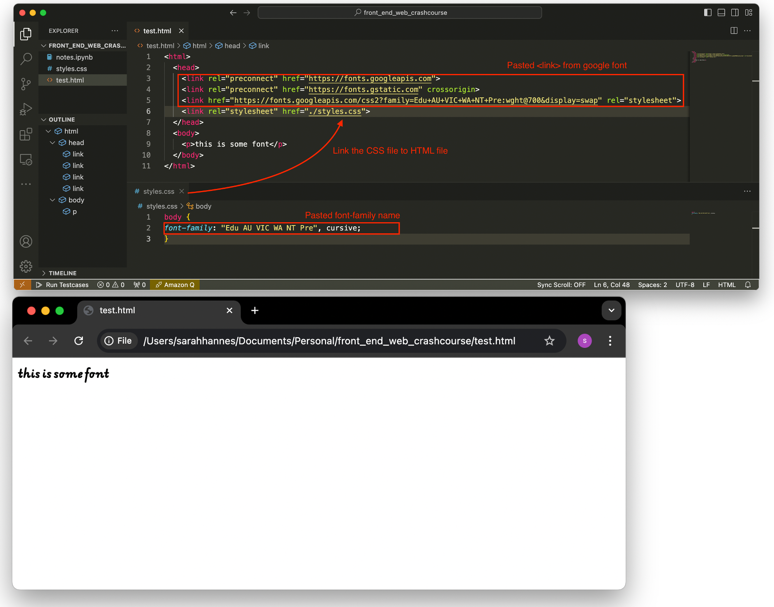Open Chrome's three-dot menu

[x=610, y=341]
